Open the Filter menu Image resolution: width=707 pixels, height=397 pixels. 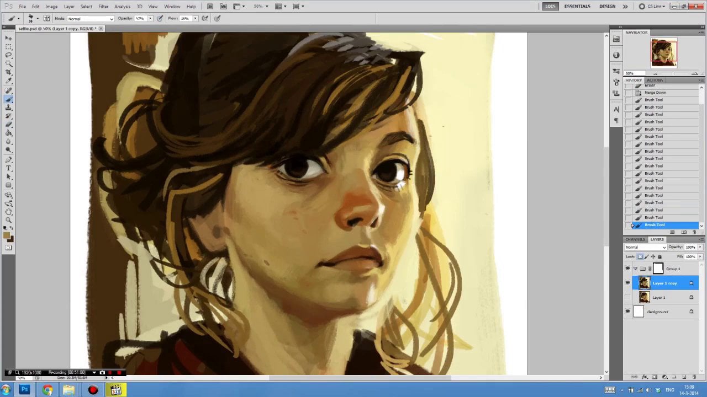103,7
